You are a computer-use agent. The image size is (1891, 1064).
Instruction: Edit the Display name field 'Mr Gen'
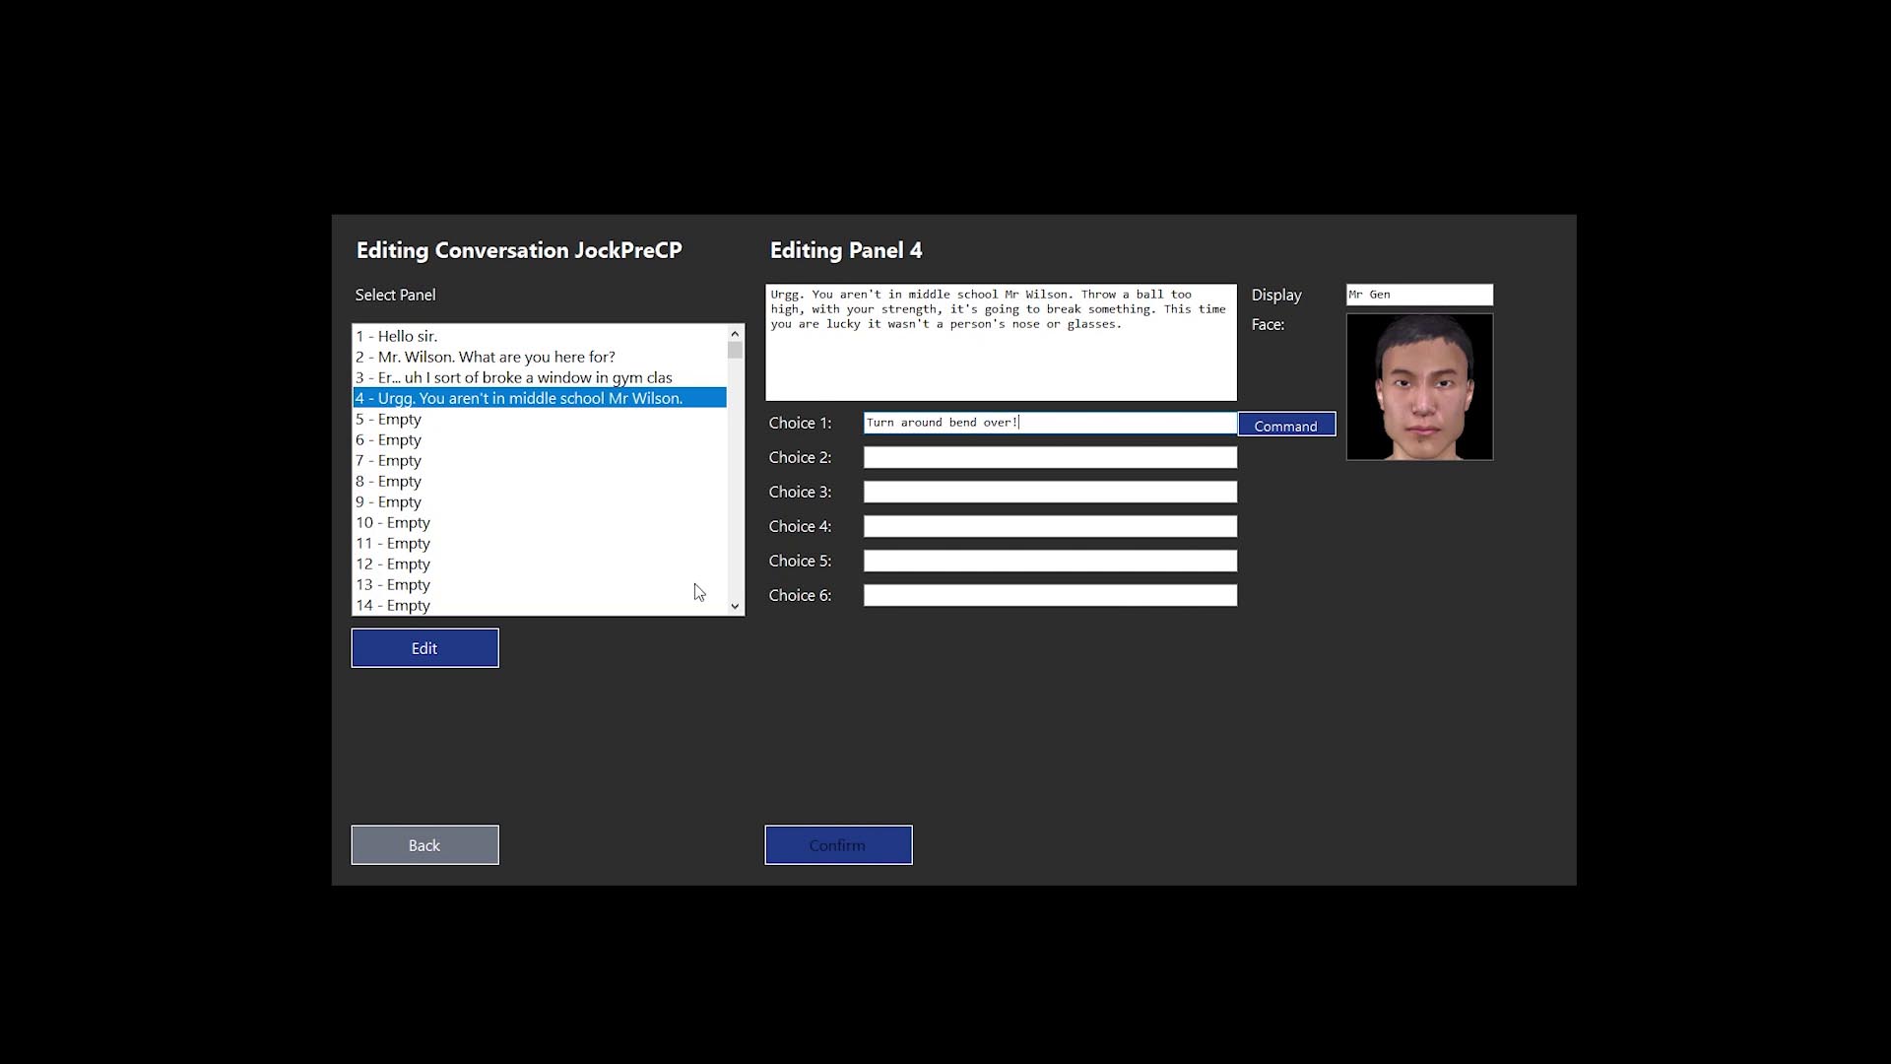pyautogui.click(x=1419, y=295)
